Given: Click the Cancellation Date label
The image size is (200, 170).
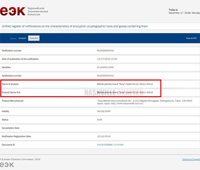Looking at the screenshot, I should coord(11,128).
